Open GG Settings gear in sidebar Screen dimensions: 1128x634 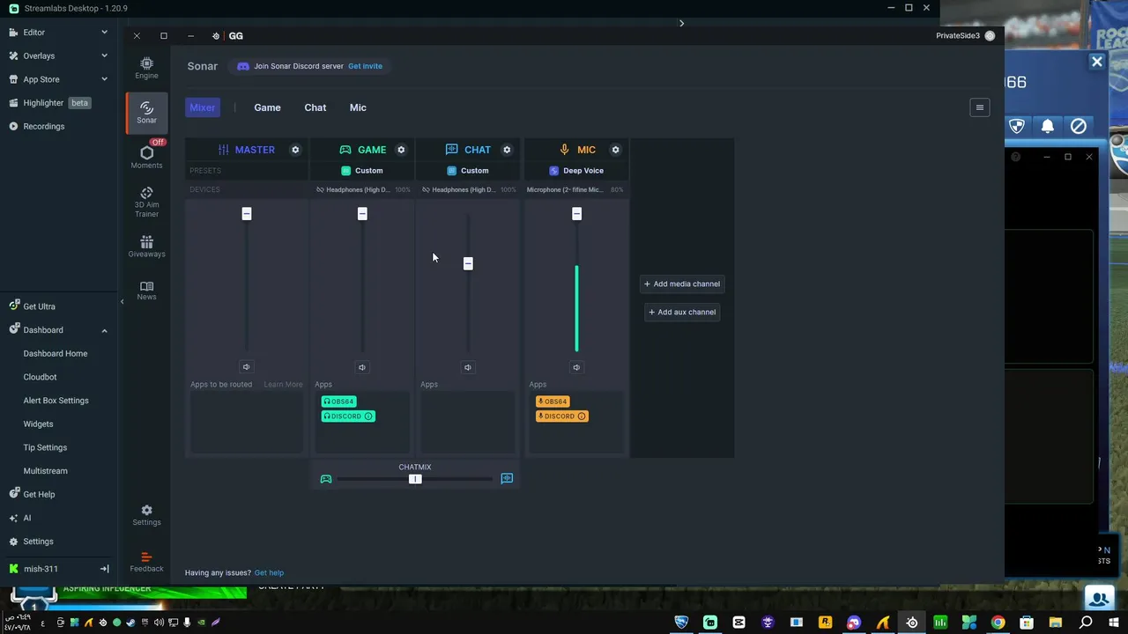point(146,515)
